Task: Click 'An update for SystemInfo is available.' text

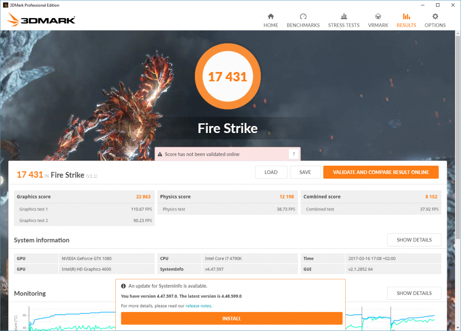Action: tap(168, 286)
